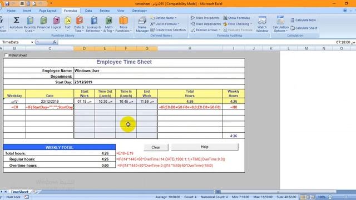Open More Functions icon
The height and width of the screenshot is (200, 356).
(123, 21)
